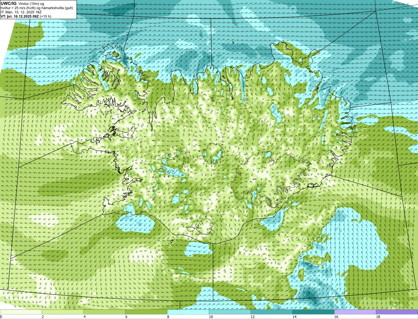Click the 12–14 m/s teal legend swatch
418x319 pixels.
click(x=272, y=312)
